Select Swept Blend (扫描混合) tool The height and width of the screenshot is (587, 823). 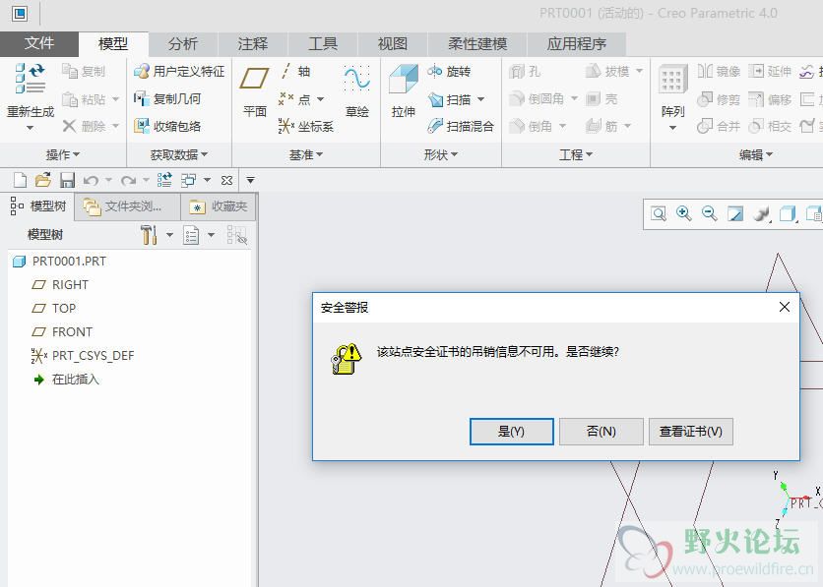(461, 126)
